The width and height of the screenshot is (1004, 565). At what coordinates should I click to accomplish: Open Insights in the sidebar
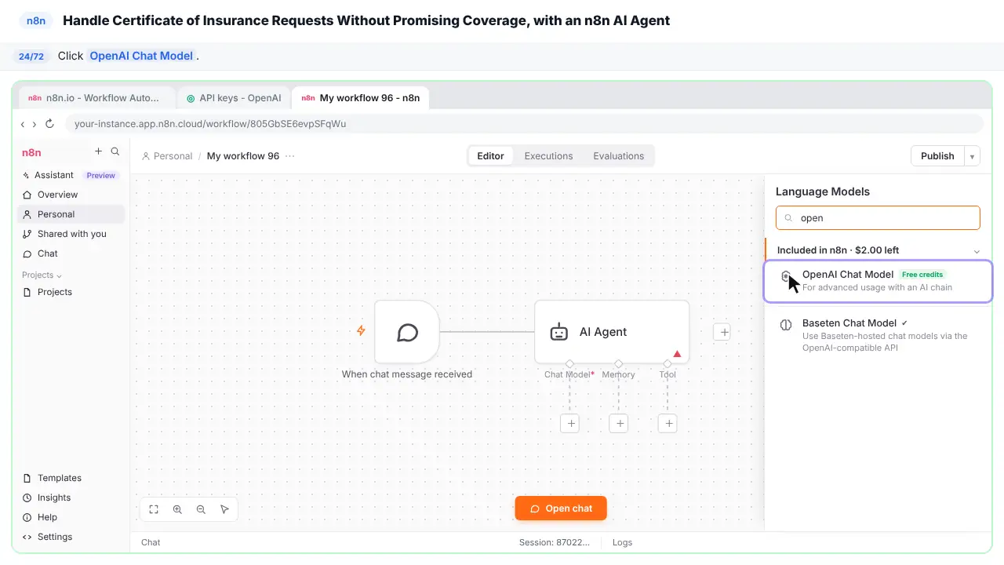coord(71,498)
